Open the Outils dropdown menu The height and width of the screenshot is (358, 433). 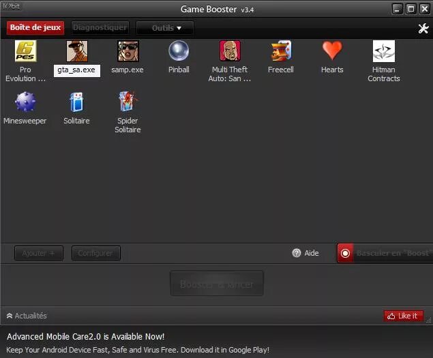pos(165,28)
